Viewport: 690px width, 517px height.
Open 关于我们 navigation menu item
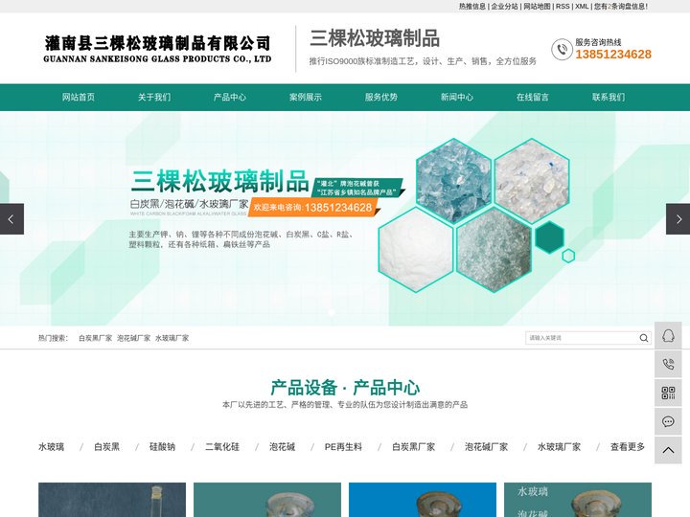pyautogui.click(x=153, y=98)
